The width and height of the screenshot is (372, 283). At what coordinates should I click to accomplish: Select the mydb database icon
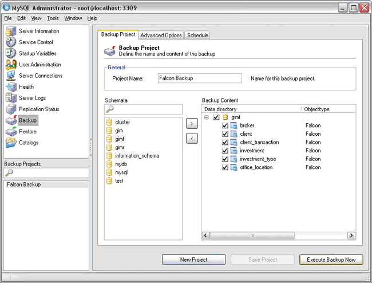[109, 164]
